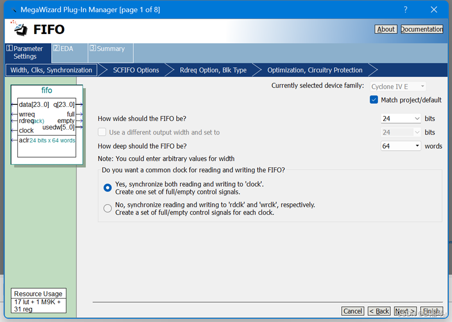
Task: Click the Finish button
Action: point(432,311)
